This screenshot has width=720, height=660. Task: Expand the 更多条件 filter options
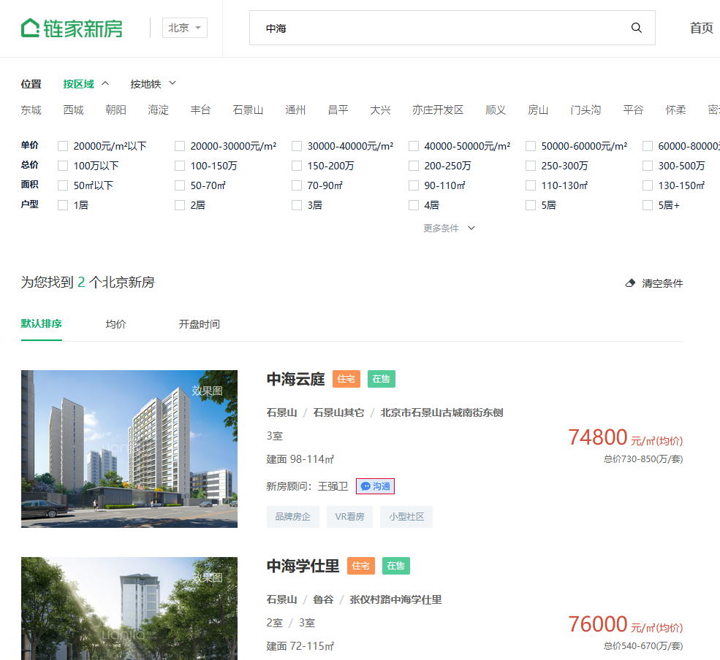point(449,229)
